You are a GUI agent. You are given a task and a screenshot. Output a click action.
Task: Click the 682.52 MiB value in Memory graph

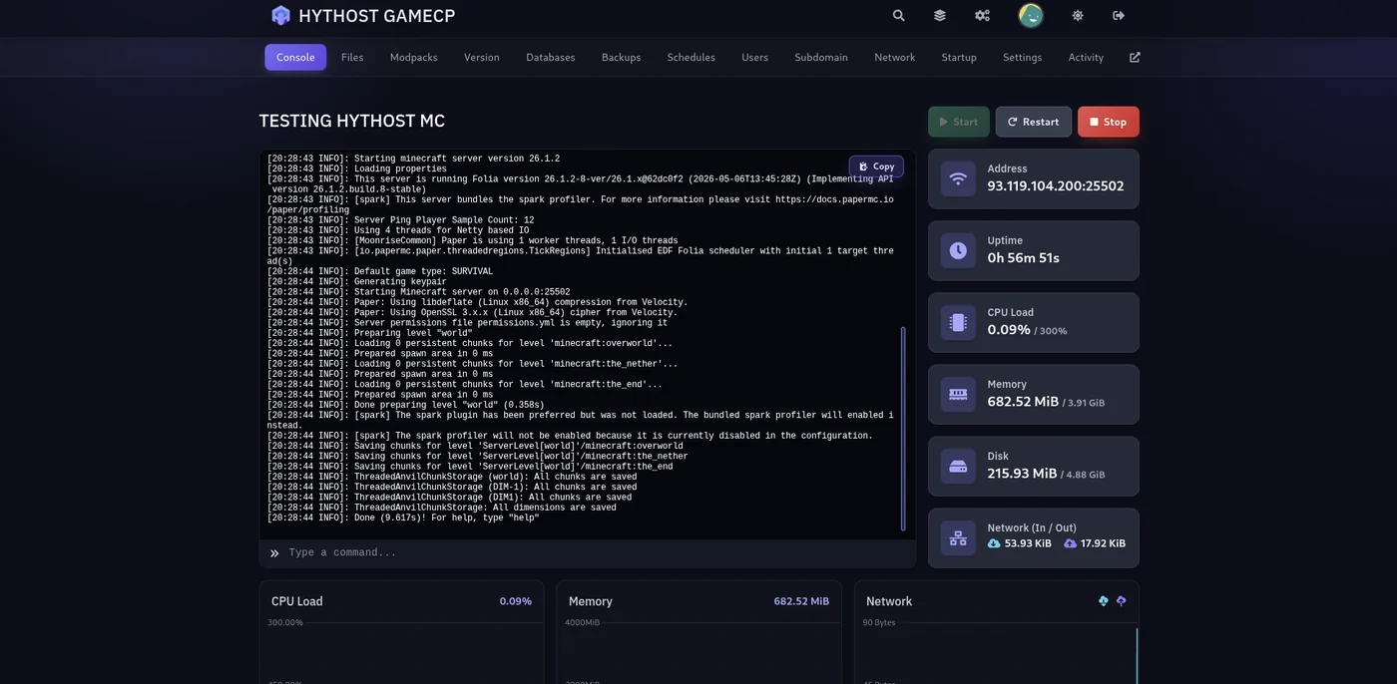[x=801, y=601]
